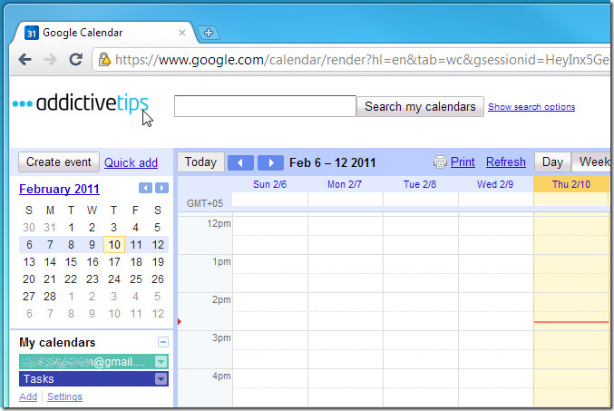Close the Google Calendar tab
Screen dimensions: 614x411
coord(182,33)
